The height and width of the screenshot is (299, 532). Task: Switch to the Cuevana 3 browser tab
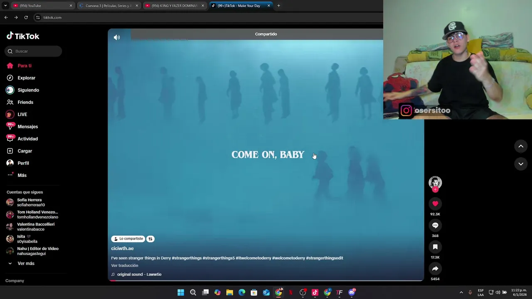(109, 6)
